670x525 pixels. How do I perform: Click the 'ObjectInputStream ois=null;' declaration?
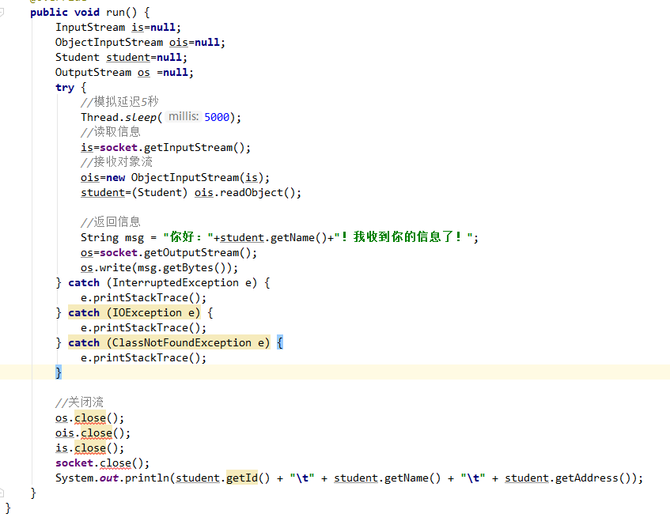click(140, 42)
